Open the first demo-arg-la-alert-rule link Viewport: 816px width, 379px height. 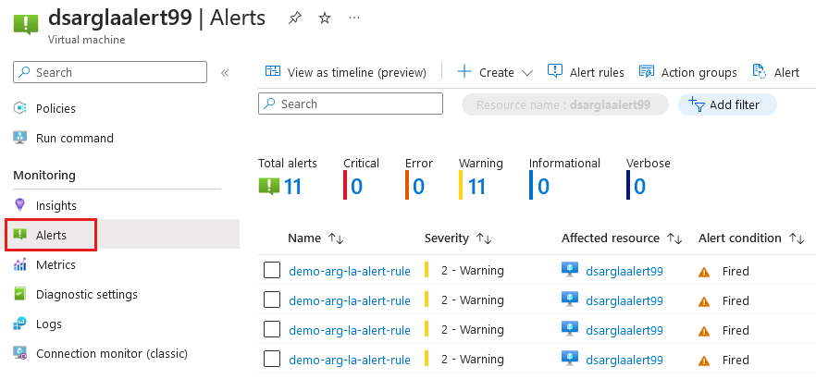point(349,271)
